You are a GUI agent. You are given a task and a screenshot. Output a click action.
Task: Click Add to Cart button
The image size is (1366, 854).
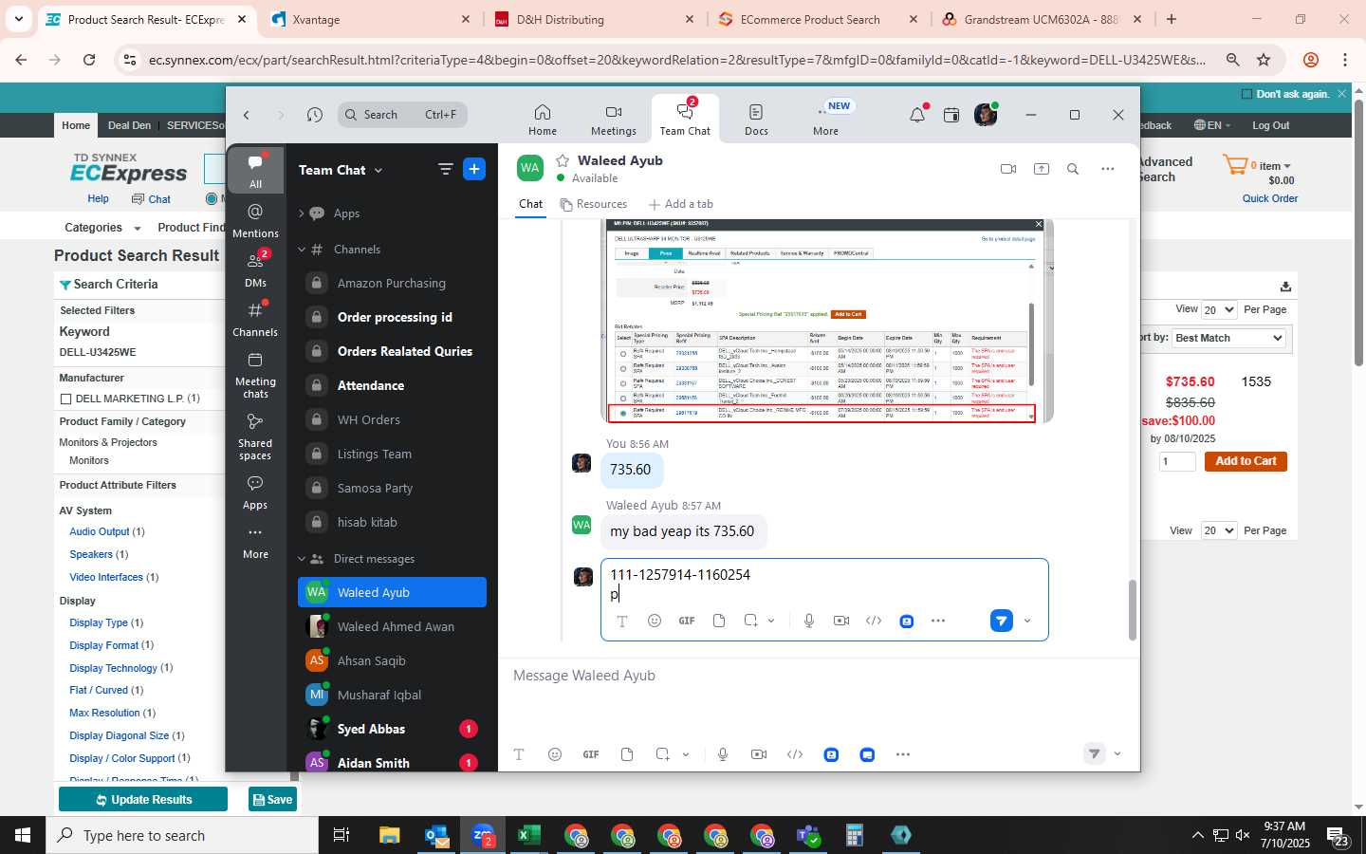click(1246, 461)
